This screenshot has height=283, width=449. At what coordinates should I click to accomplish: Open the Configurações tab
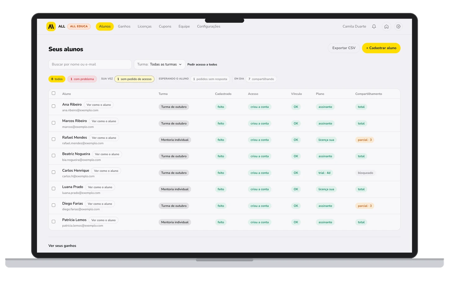click(209, 26)
